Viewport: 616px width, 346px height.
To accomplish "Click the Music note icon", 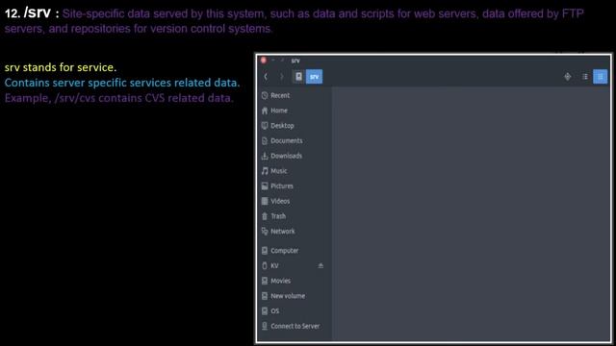I will pyautogui.click(x=265, y=171).
